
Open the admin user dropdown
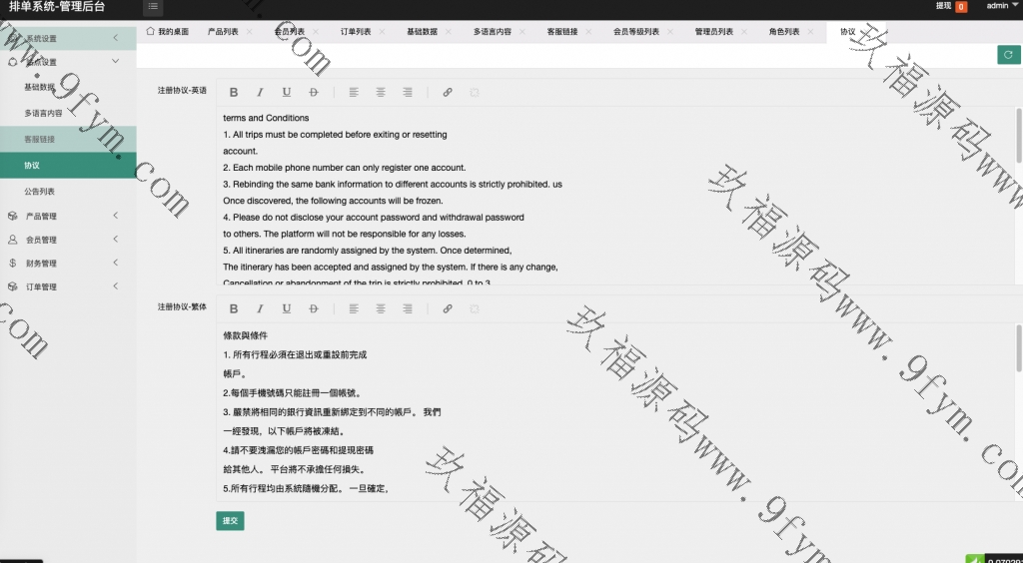pos(1001,6)
